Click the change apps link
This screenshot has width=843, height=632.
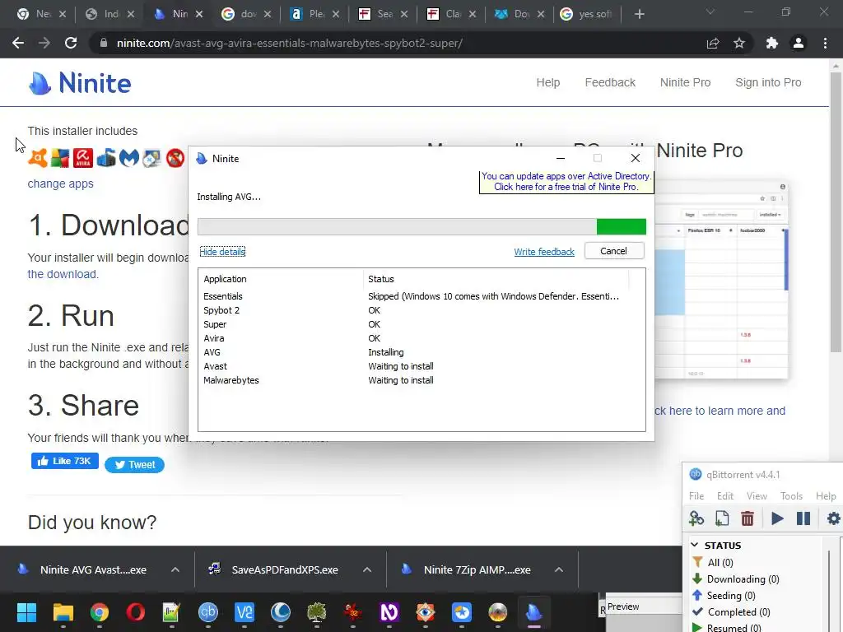point(60,184)
